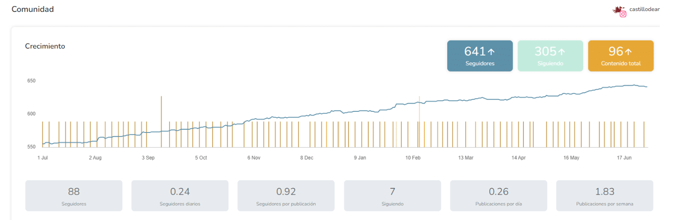The image size is (675, 220).
Task: Select the 88 Seguidores stat card
Action: pyautogui.click(x=74, y=196)
